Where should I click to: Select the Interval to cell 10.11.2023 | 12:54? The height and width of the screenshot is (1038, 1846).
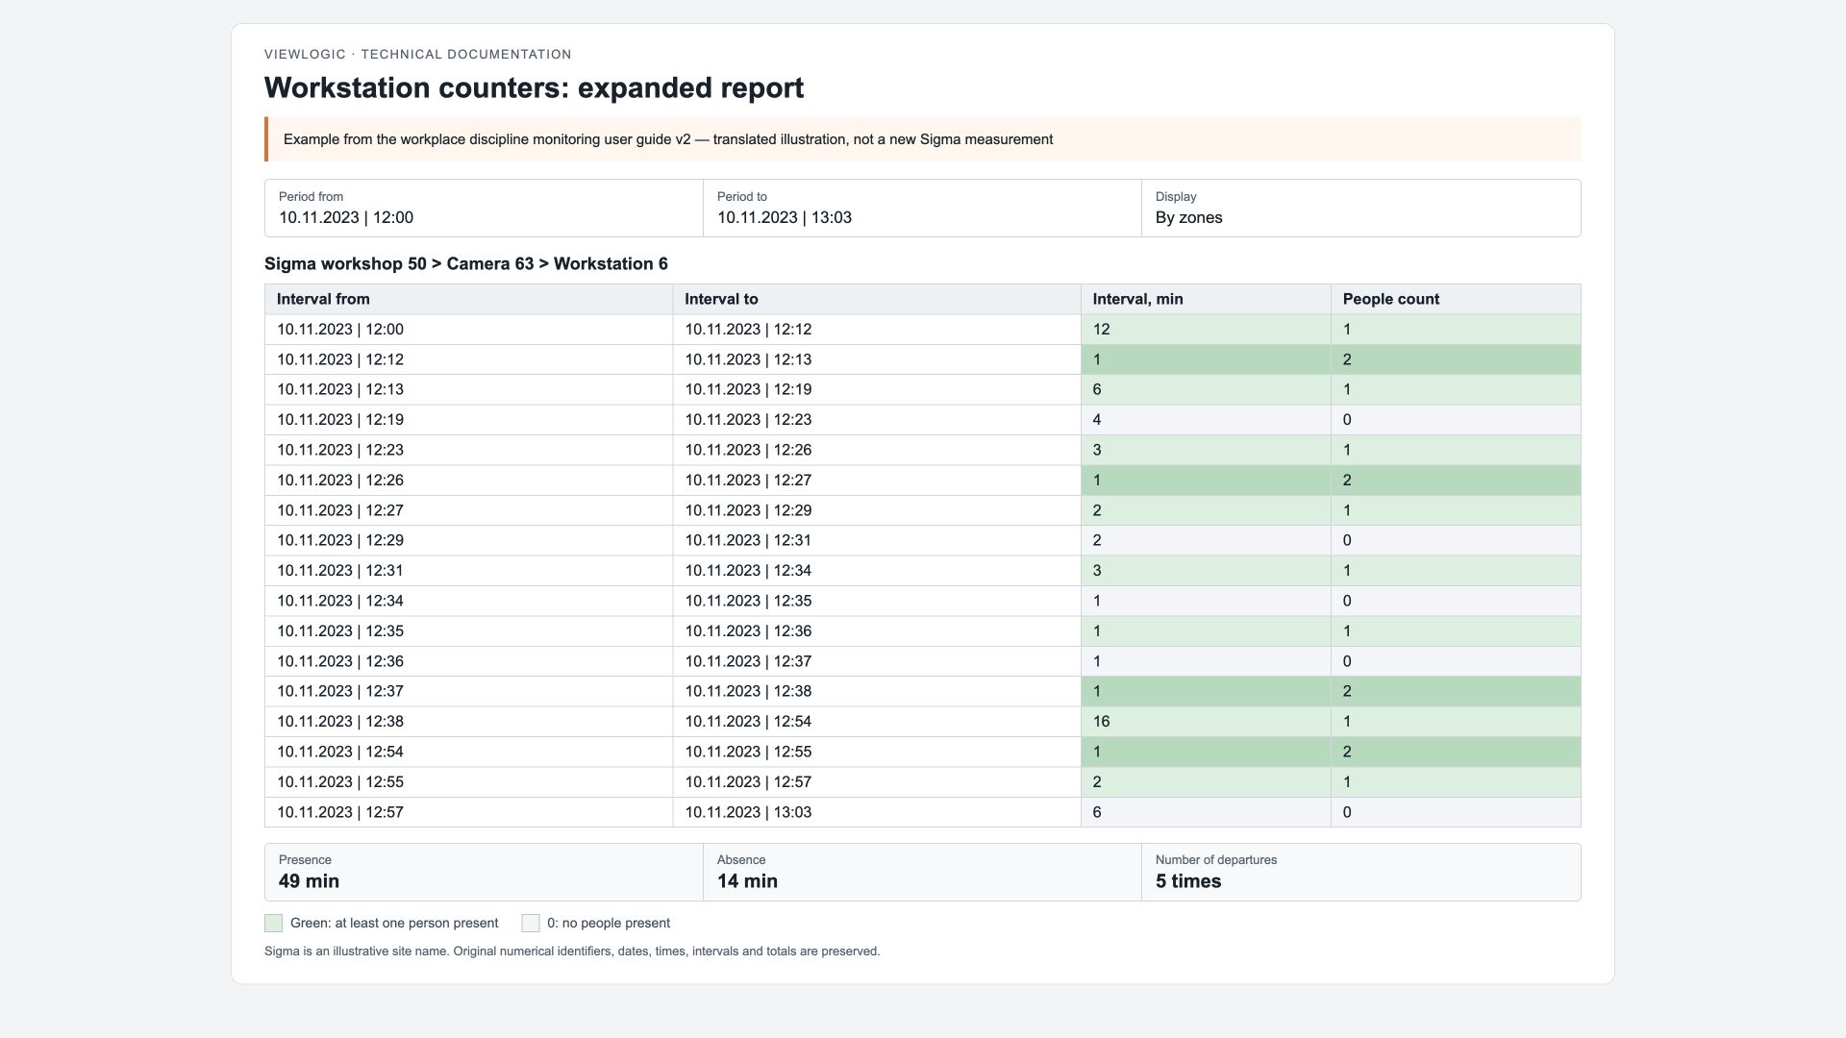pyautogui.click(x=877, y=722)
